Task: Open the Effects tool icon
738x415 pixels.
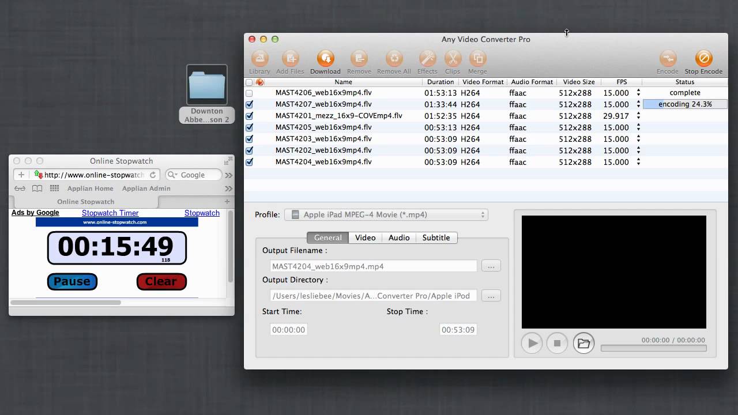Action: click(427, 59)
